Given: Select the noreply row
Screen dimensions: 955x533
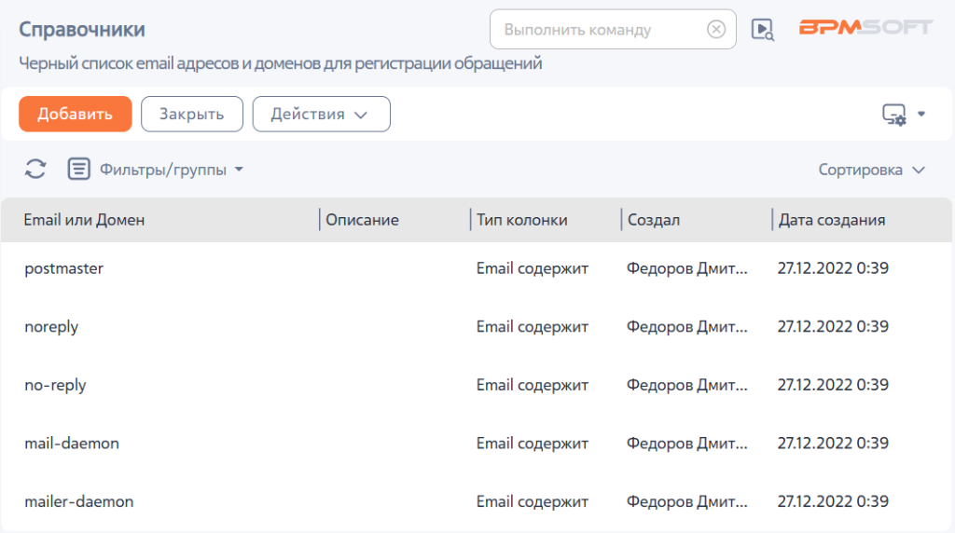Looking at the screenshot, I should pos(477,327).
